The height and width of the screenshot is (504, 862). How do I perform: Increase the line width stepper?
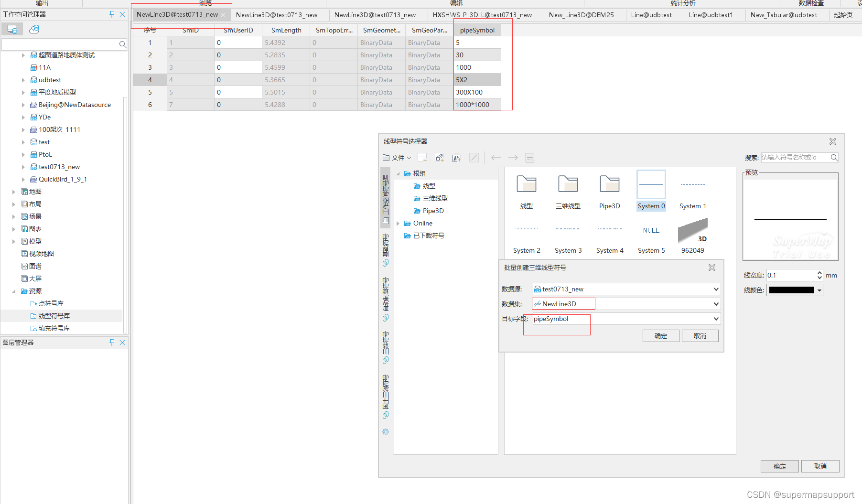pos(819,273)
